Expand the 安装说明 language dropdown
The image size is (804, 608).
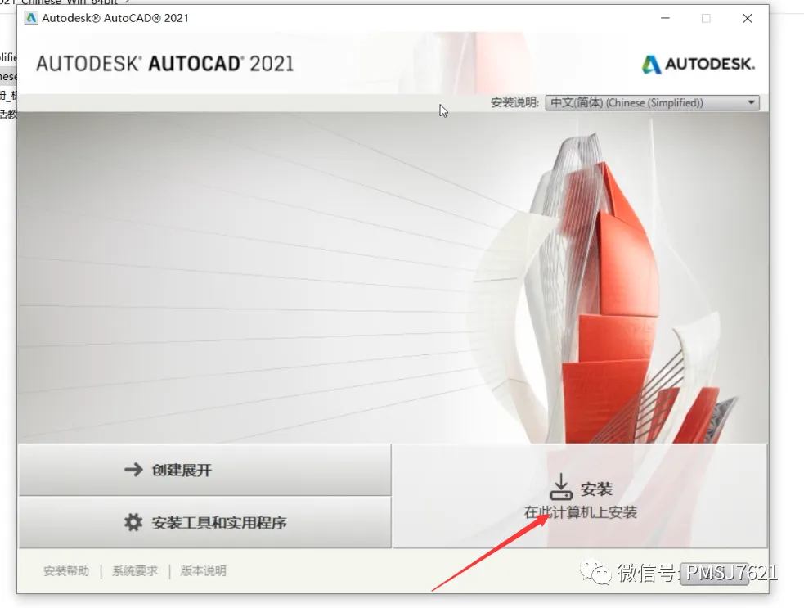pyautogui.click(x=652, y=102)
